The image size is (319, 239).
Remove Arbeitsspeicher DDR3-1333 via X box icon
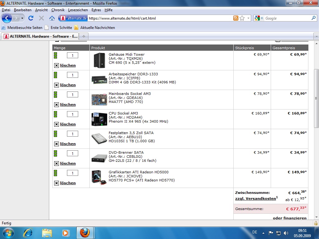[57, 85]
